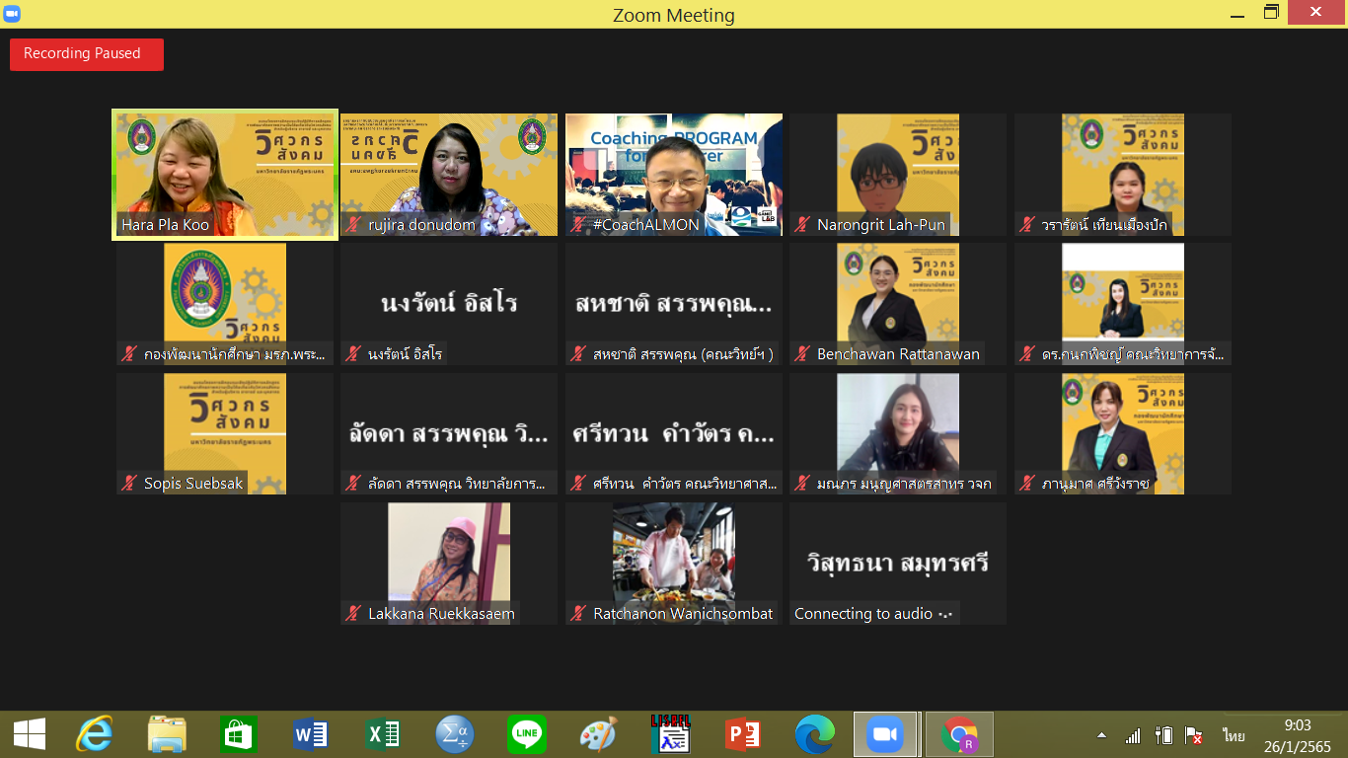Open File Explorer from taskbar
This screenshot has width=1348, height=758.
pos(167,734)
